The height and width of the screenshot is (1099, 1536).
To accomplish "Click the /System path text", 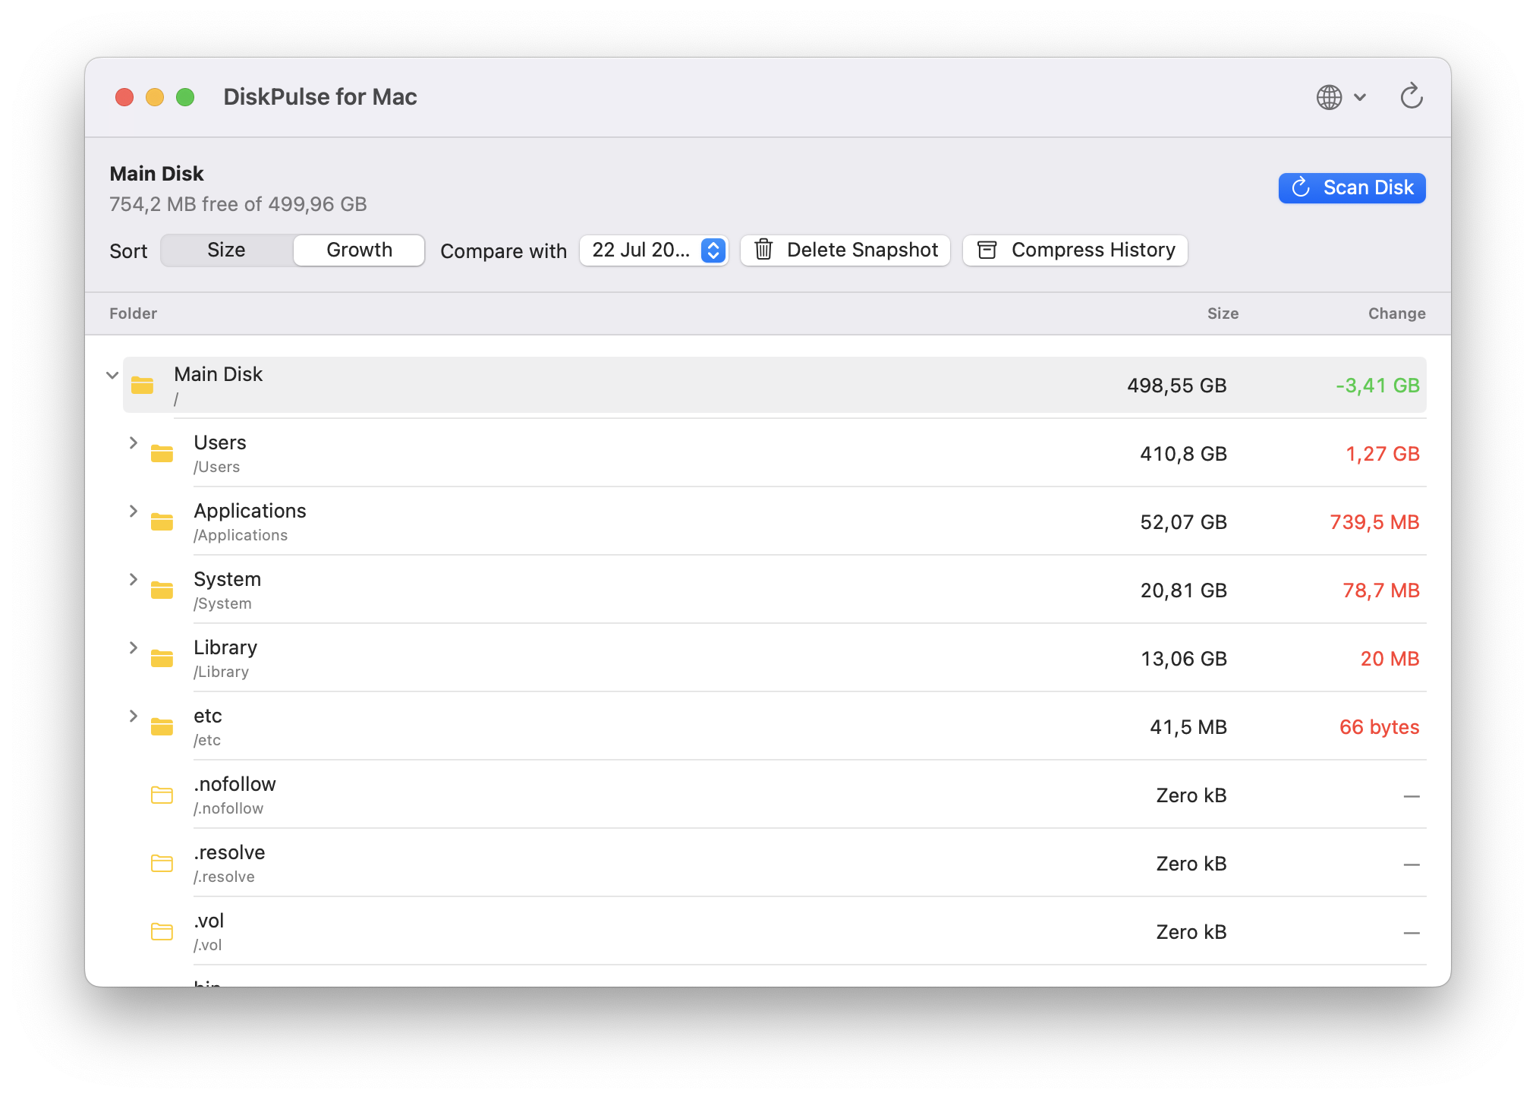I will click(222, 603).
